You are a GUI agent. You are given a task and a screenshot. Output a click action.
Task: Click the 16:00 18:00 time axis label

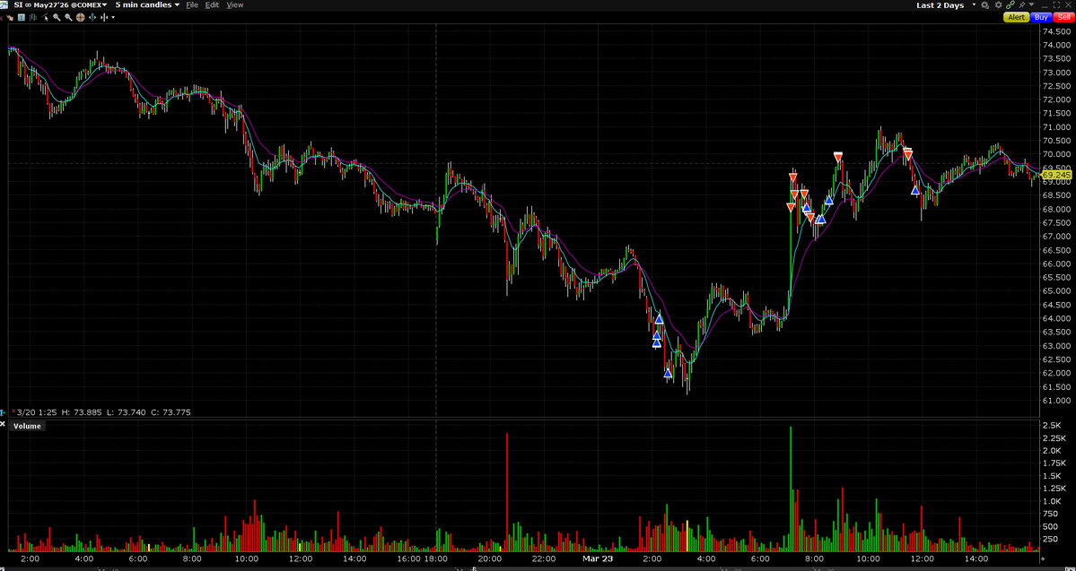[x=422, y=558]
